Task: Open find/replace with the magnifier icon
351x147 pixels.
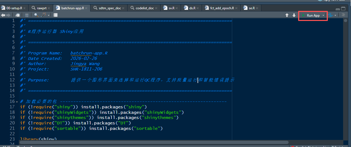Action: tap(36, 15)
